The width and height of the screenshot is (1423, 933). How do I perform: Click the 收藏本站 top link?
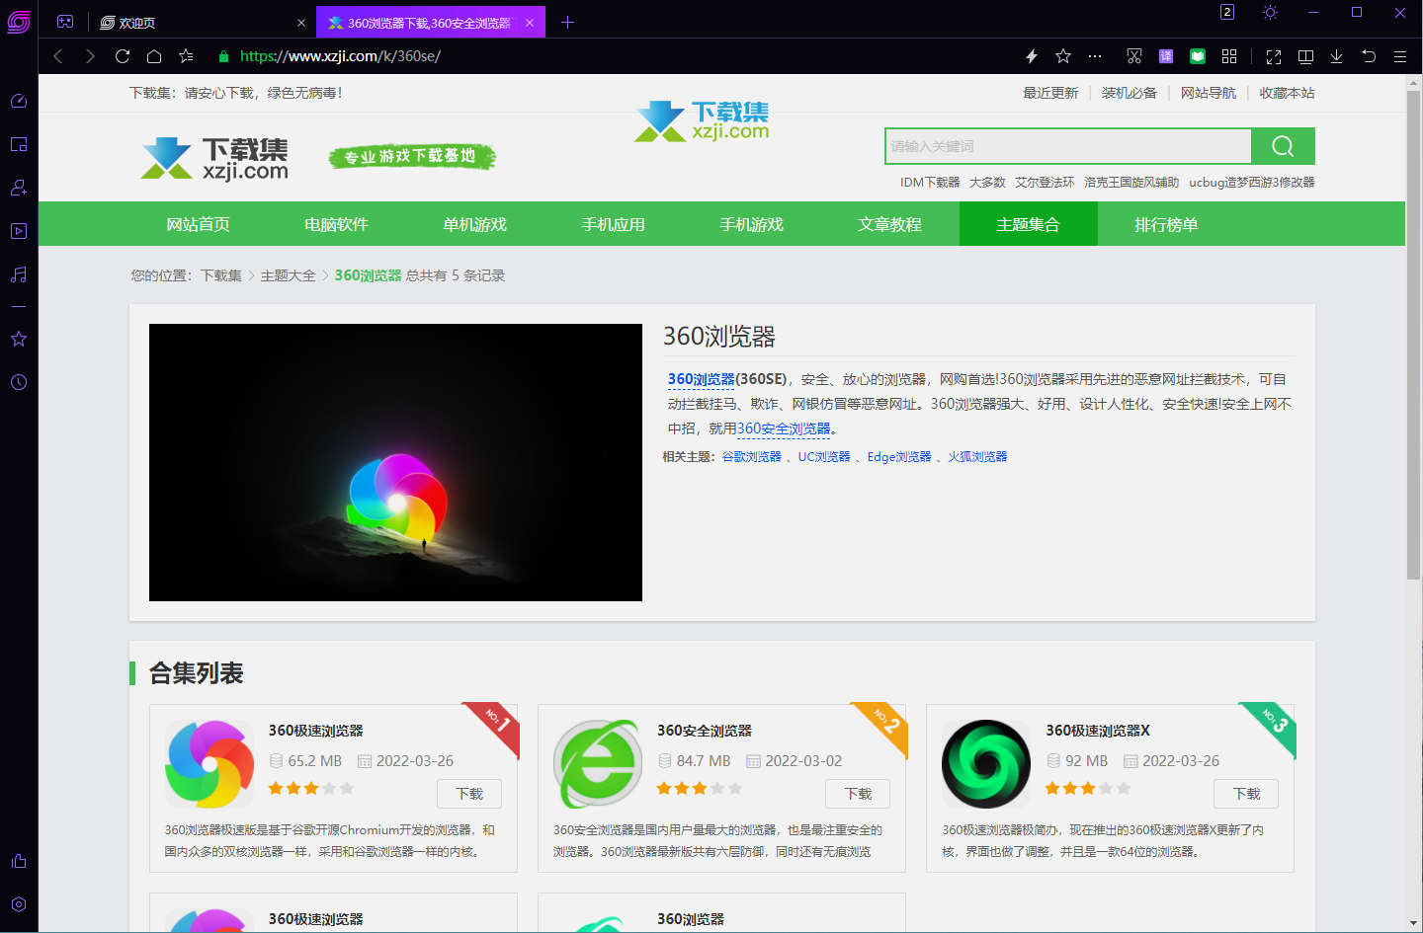click(x=1287, y=93)
